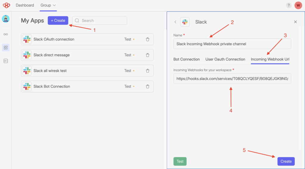This screenshot has height=169, width=305.
Task: Delete Slack all wiresk test app
Action: pyautogui.click(x=148, y=71)
